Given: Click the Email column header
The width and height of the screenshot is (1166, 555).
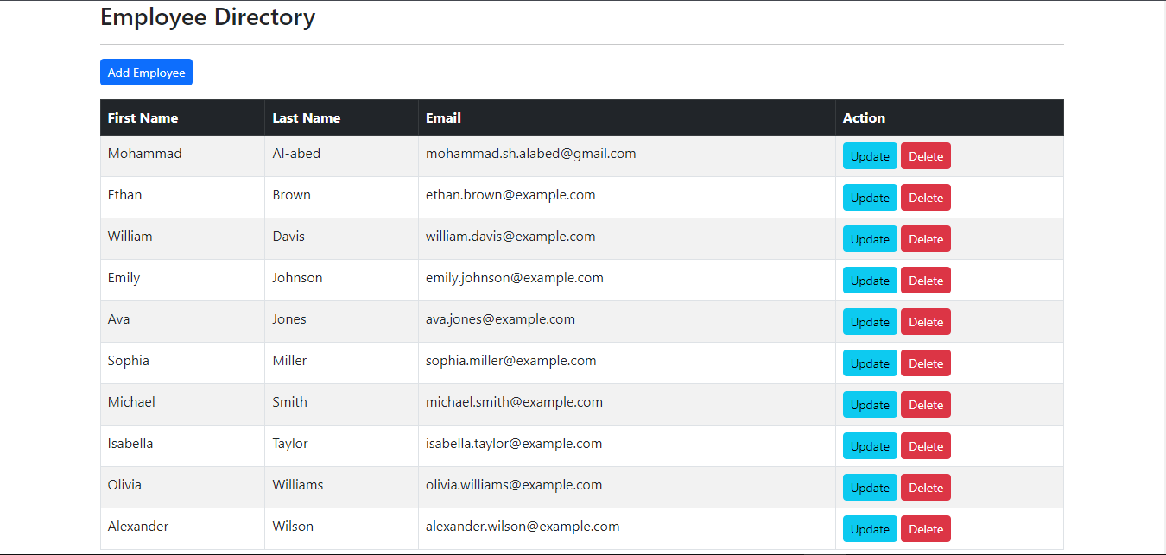Looking at the screenshot, I should coord(443,118).
